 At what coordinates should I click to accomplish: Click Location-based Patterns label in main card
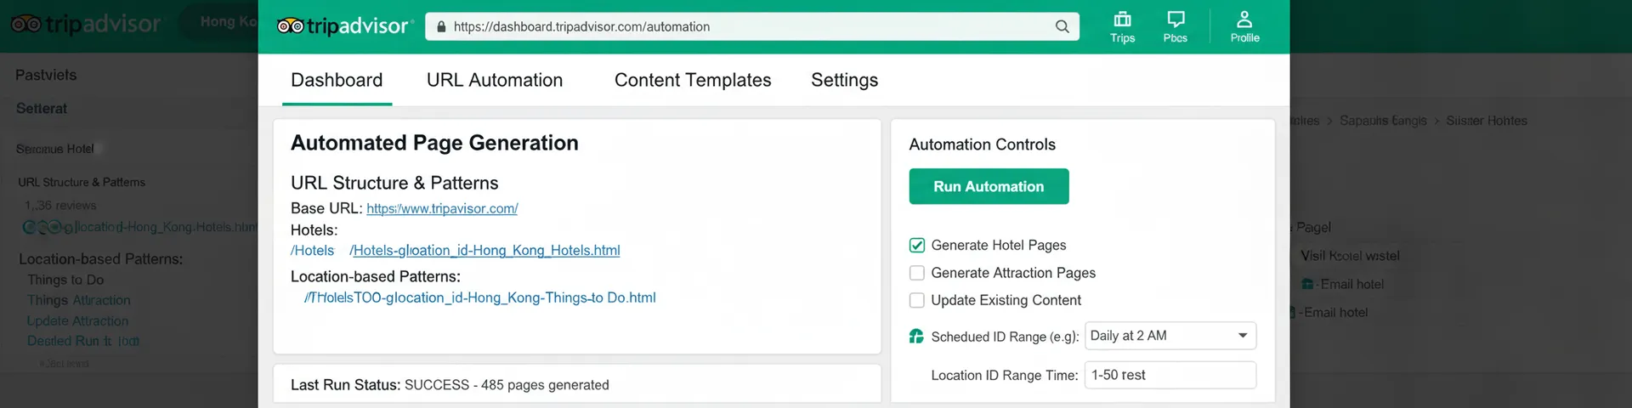(376, 276)
